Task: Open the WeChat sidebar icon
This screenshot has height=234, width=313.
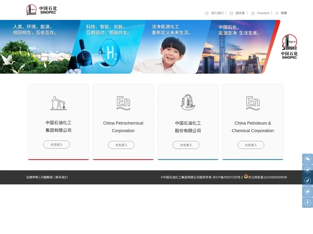Action: (x=307, y=159)
